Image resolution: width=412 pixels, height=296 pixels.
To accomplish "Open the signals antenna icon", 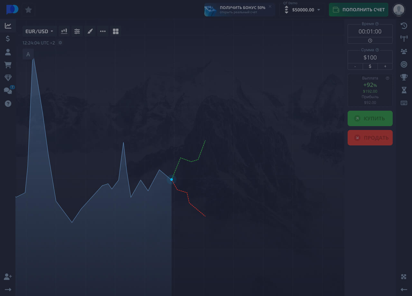I will click(404, 39).
